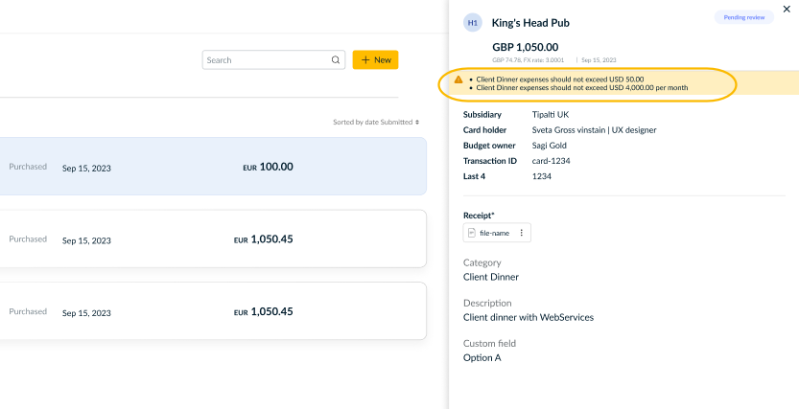Click the receipt file document icon
Image resolution: width=799 pixels, height=409 pixels.
pyautogui.click(x=472, y=233)
